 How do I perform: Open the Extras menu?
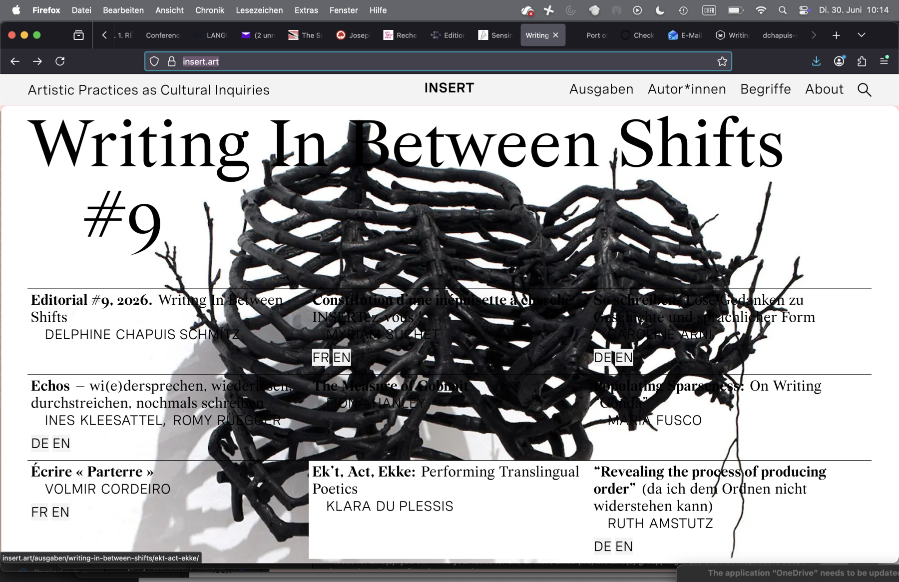pos(306,10)
